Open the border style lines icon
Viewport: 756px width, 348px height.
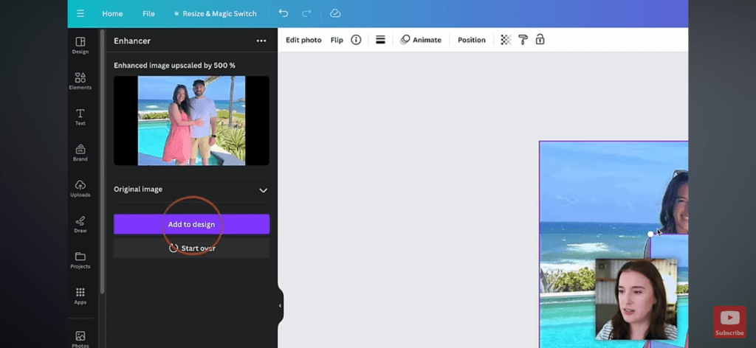380,40
